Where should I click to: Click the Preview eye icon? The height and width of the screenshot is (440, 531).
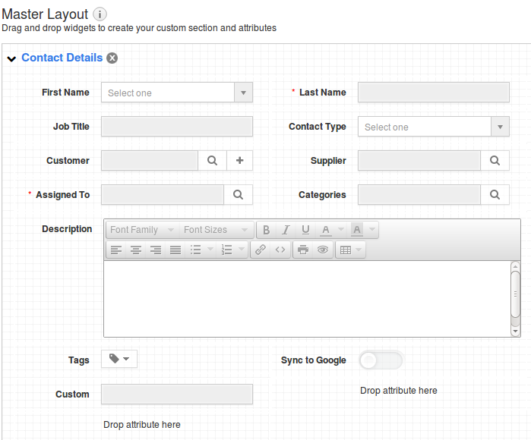323,250
